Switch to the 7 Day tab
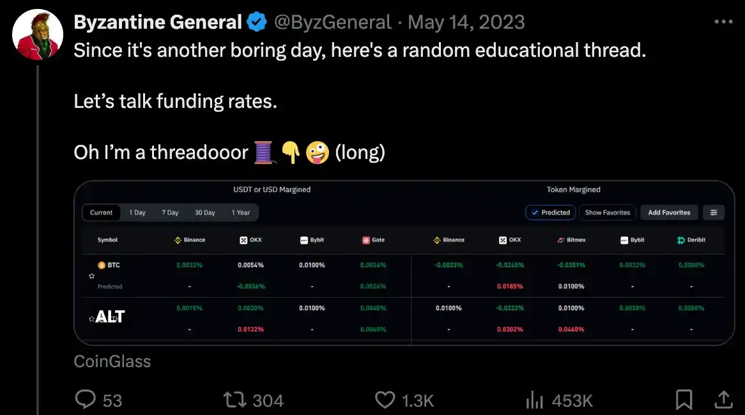This screenshot has width=745, height=415. tap(170, 213)
